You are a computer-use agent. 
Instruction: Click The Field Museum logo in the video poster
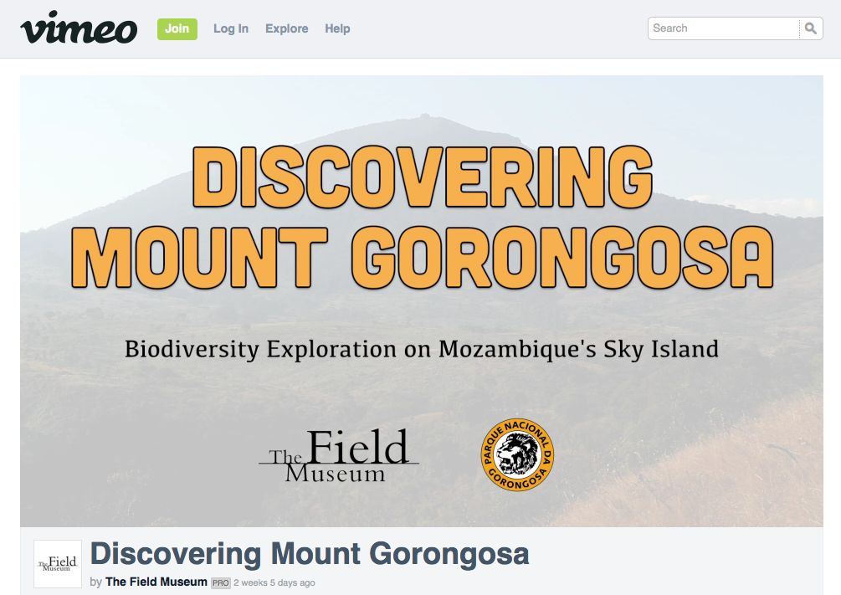coord(339,457)
